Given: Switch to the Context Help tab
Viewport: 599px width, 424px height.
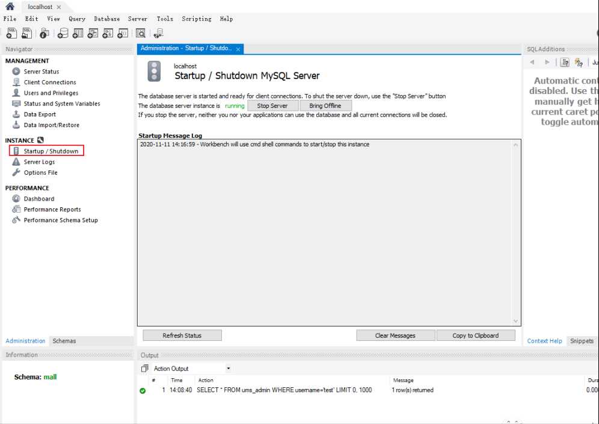Looking at the screenshot, I should click(x=544, y=340).
